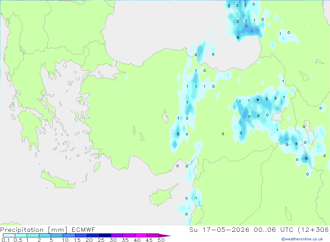This screenshot has height=242, width=330.
Task: Click the '35' legend scale label
Action: coord(125,240)
